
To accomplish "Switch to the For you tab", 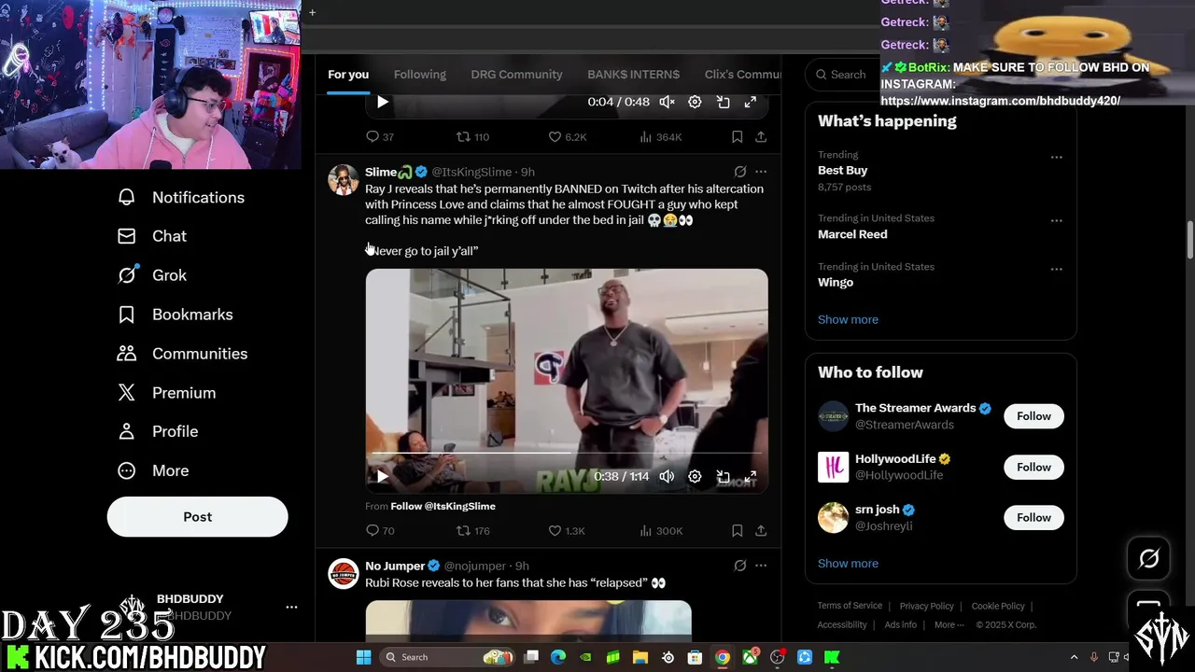I will click(x=348, y=75).
